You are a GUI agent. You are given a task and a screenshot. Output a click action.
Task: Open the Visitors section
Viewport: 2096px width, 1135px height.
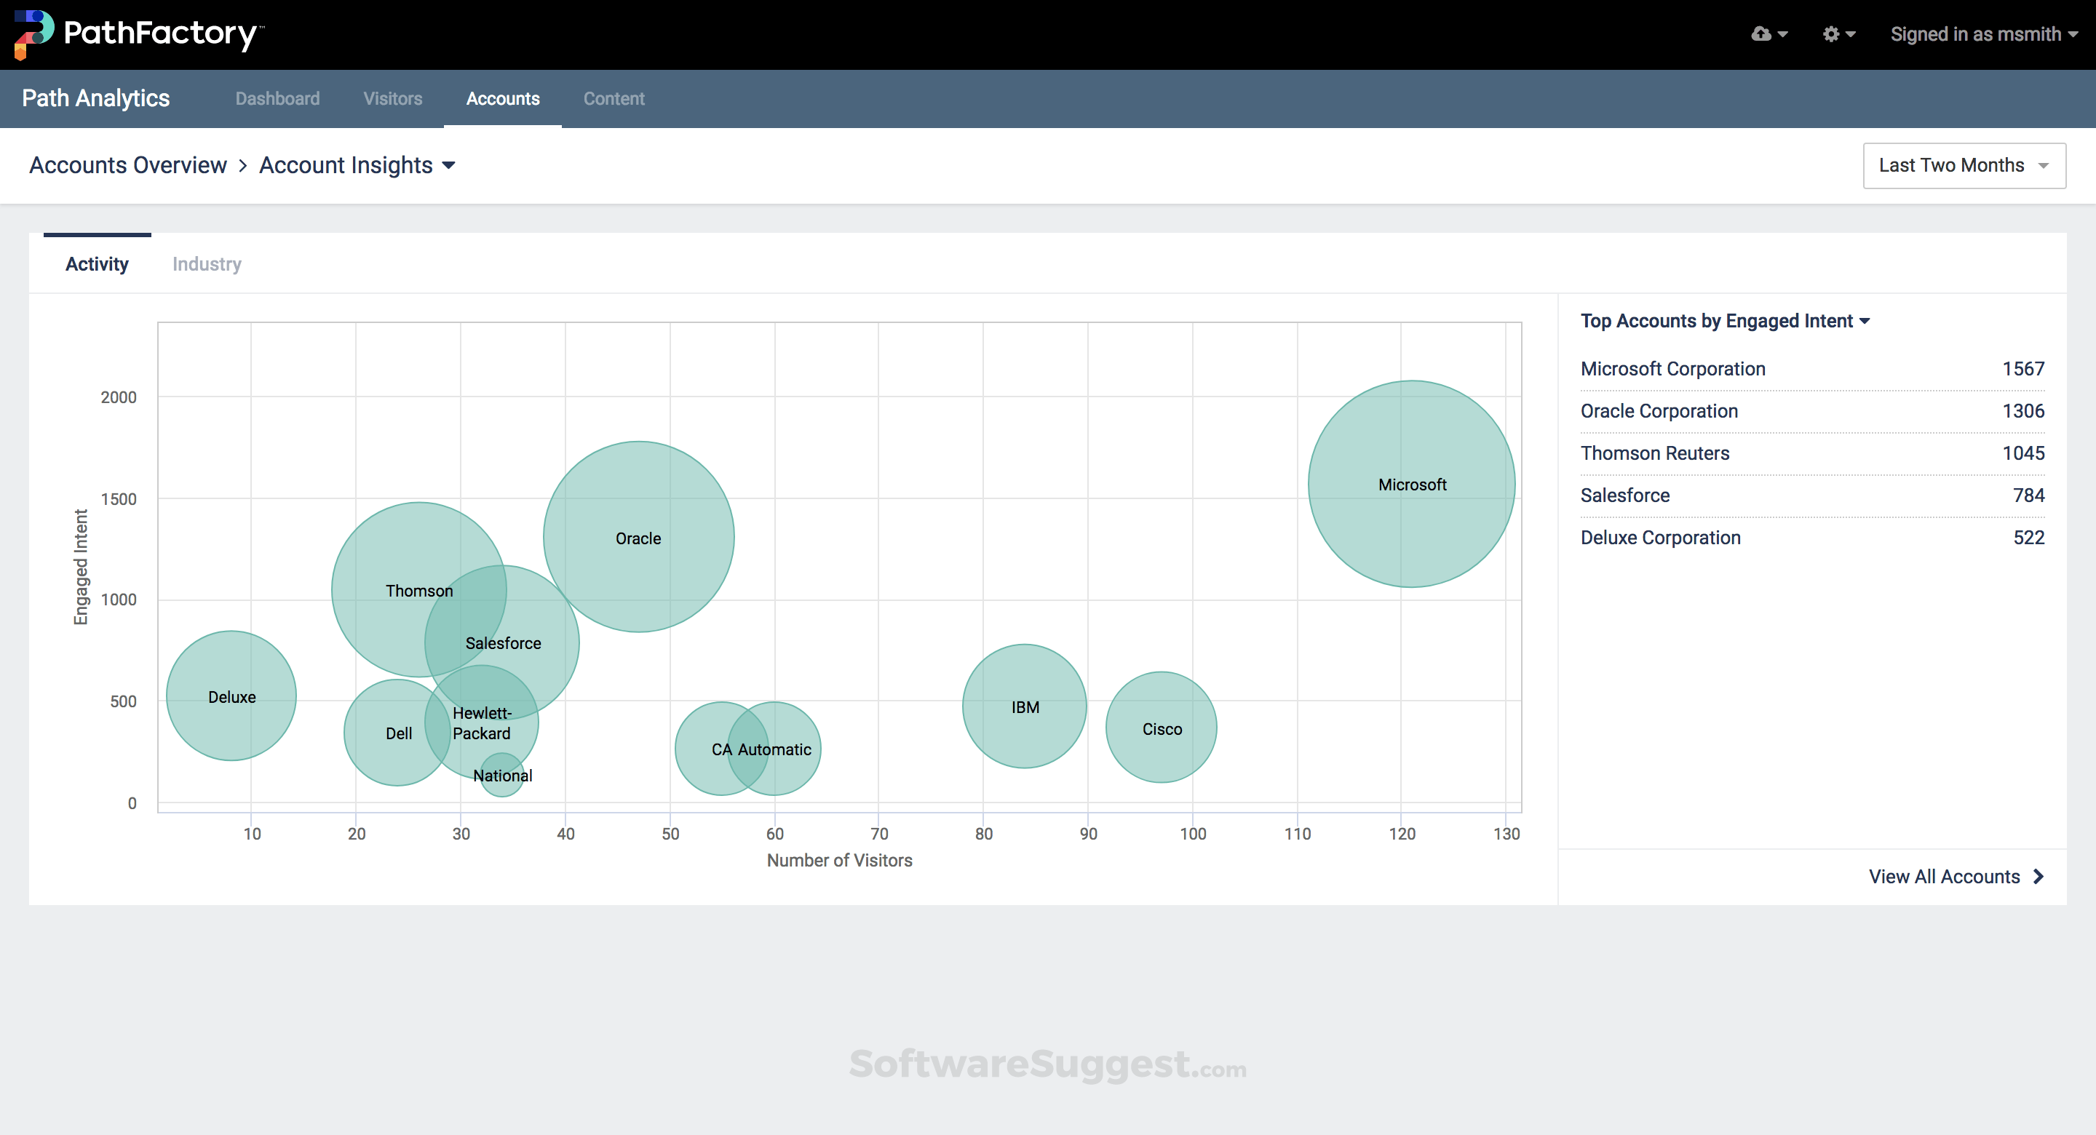[x=393, y=98]
